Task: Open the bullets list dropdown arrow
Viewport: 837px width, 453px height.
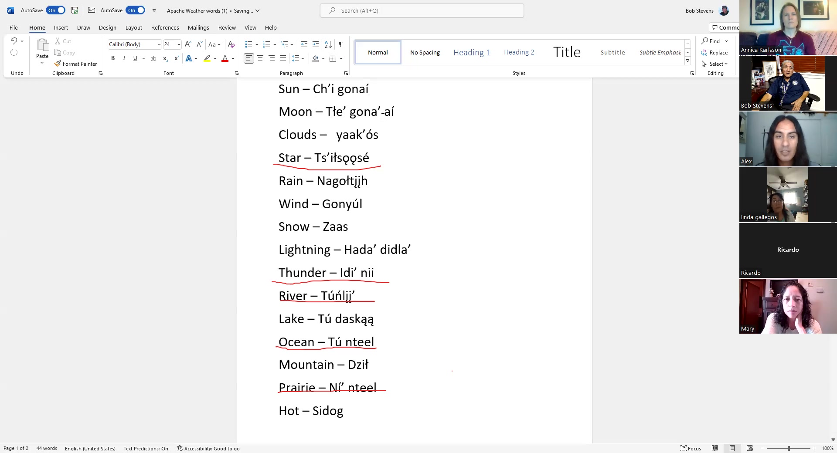Action: tap(257, 44)
